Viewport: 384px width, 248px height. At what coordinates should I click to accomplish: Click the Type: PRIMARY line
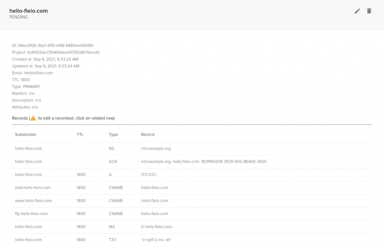click(x=26, y=87)
